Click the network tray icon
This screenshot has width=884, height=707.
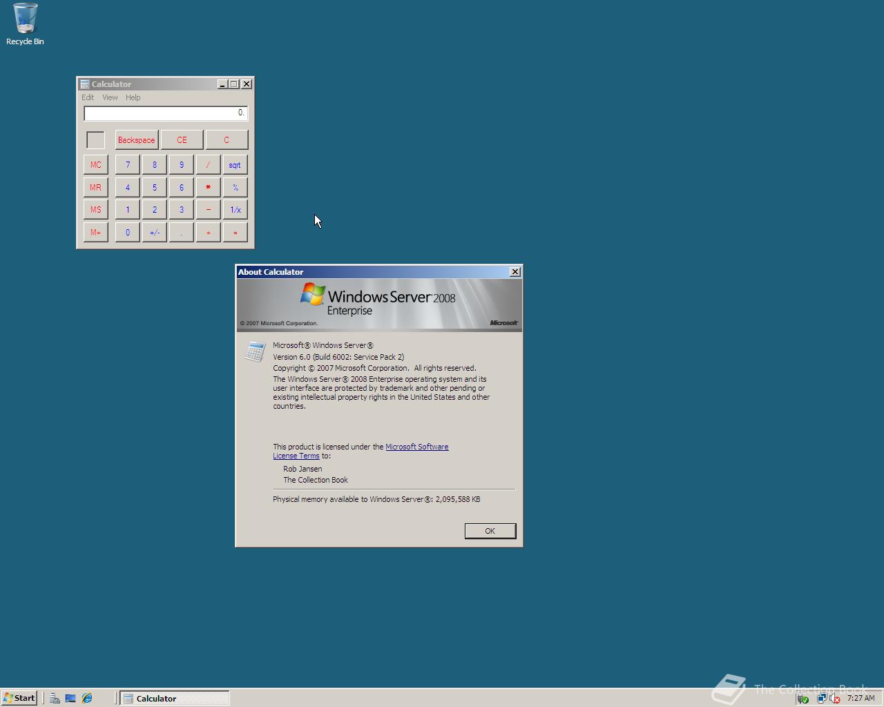[821, 698]
